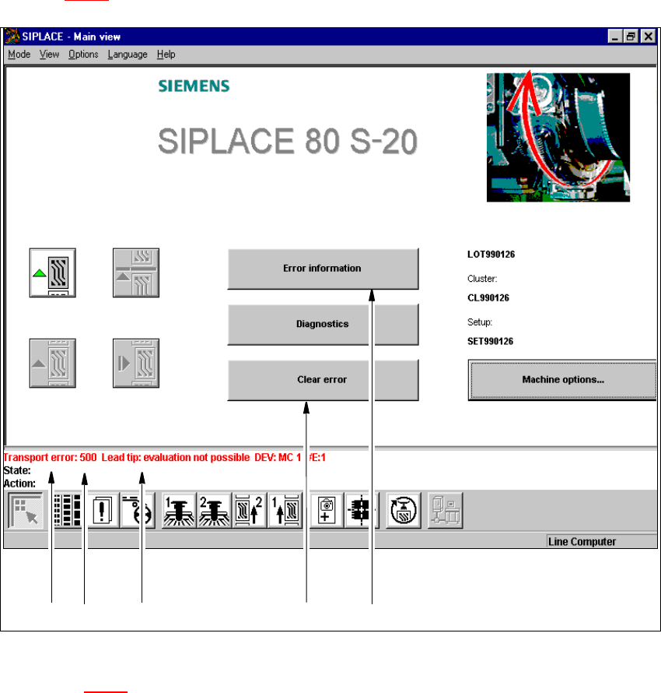This screenshot has width=661, height=693.
Task: Click the Clear error button
Action: coord(323,380)
